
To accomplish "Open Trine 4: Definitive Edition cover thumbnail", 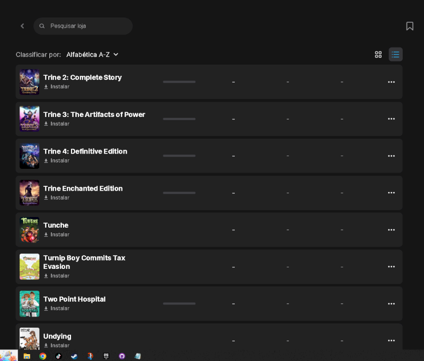I will click(30, 156).
